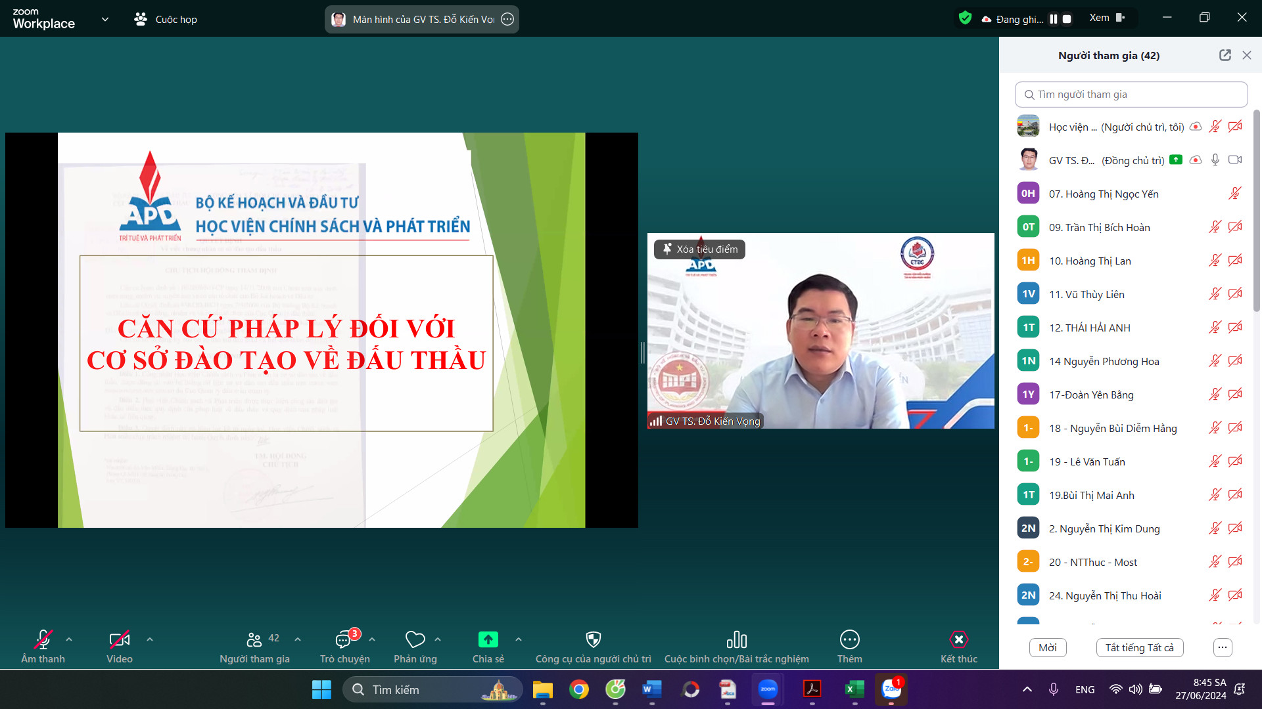
Task: Click the Mời invite button
Action: pyautogui.click(x=1047, y=648)
